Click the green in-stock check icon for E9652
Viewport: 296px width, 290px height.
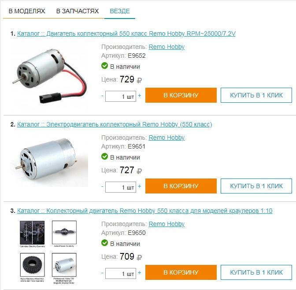point(104,66)
